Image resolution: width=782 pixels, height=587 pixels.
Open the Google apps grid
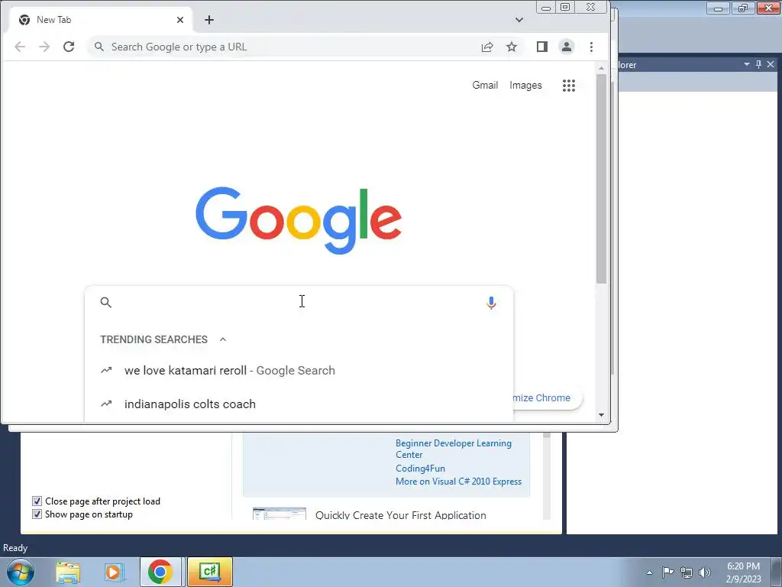click(569, 86)
